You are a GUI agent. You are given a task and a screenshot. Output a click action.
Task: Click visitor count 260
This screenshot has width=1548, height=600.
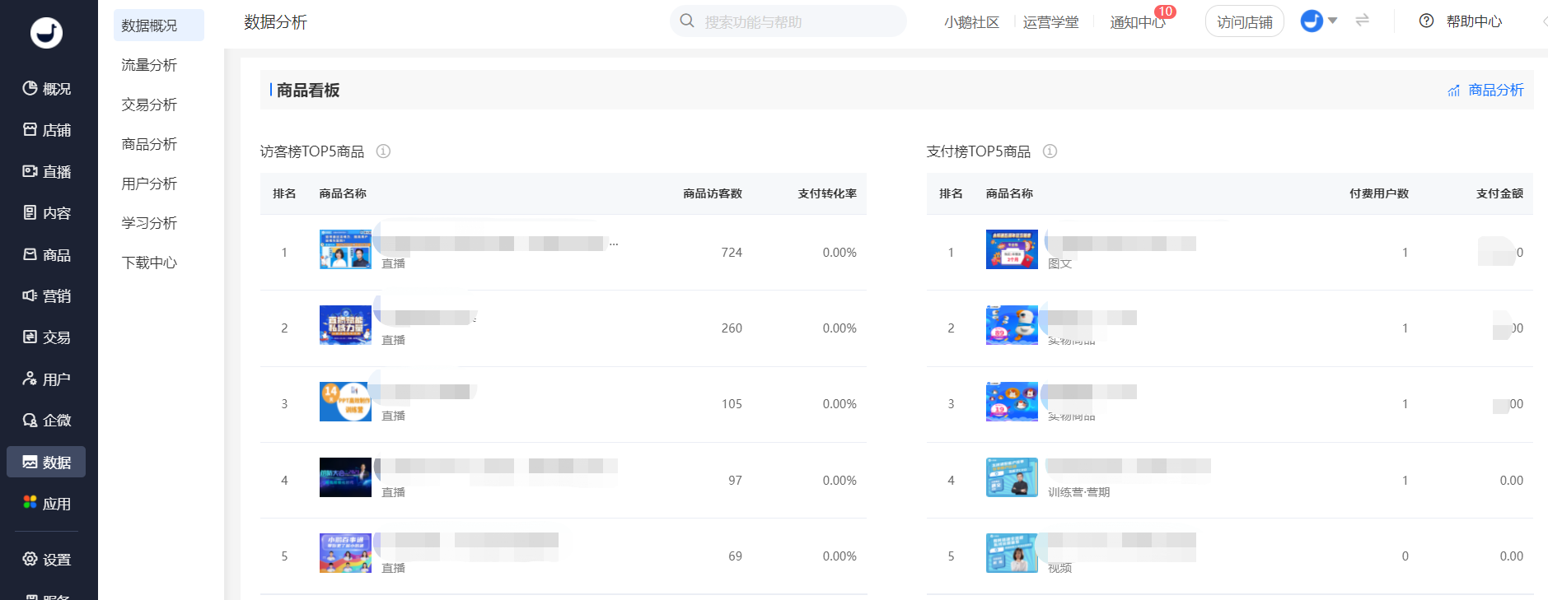point(732,328)
